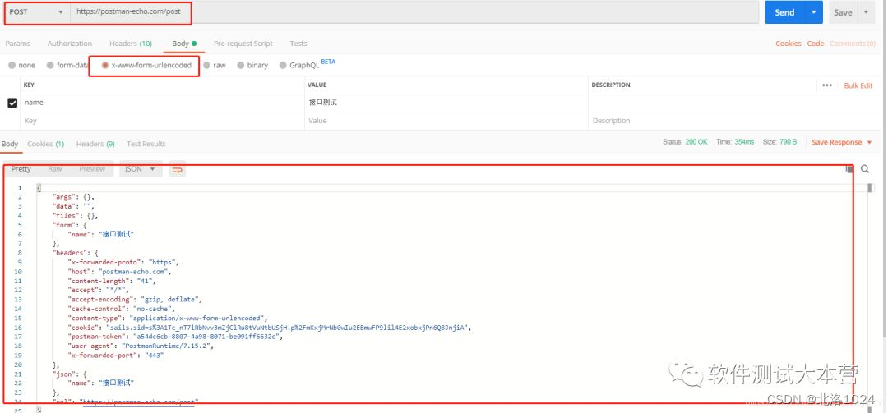Save the request

point(843,12)
